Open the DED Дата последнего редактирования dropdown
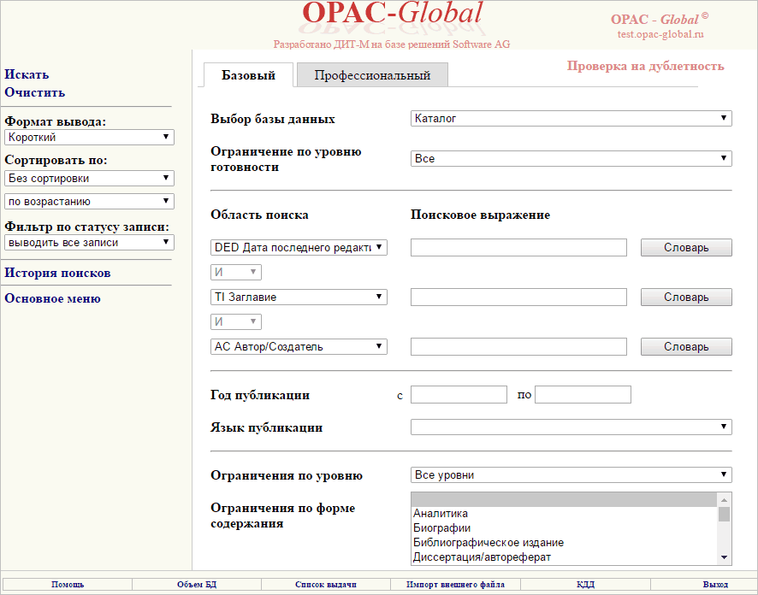This screenshot has width=758, height=595. pyautogui.click(x=299, y=247)
